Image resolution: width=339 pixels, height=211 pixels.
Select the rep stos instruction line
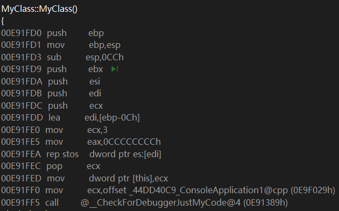(x=81, y=154)
